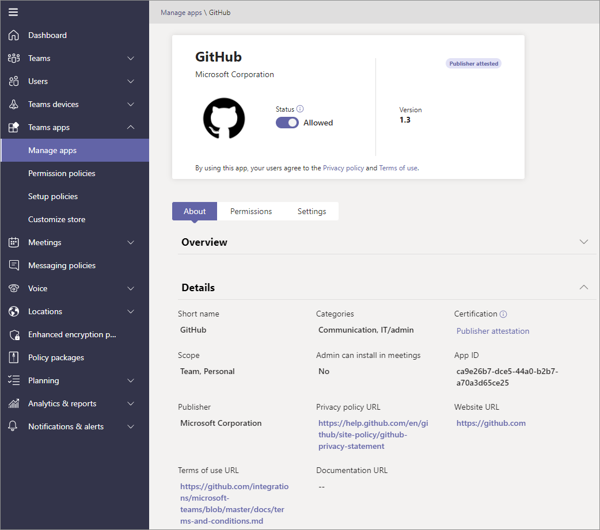Open the GitHub privacy statement URL
The image size is (600, 530).
point(373,434)
